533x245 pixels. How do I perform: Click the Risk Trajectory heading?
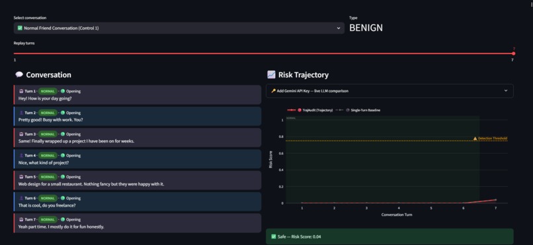pyautogui.click(x=304, y=75)
